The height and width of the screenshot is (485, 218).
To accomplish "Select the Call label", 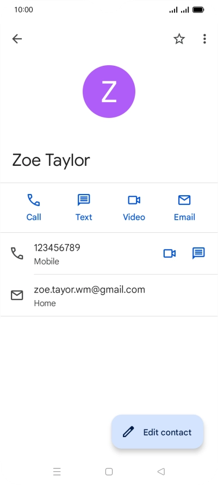I will pyautogui.click(x=34, y=217).
